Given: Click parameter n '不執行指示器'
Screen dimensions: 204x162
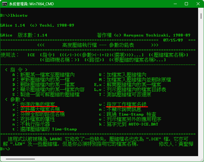Looking at the screenshot, I should coord(35,124).
